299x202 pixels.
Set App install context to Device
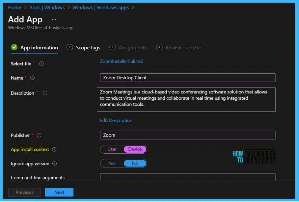[135, 149]
